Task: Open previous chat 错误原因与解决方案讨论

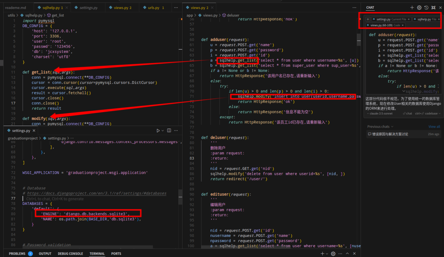Action: [403, 134]
